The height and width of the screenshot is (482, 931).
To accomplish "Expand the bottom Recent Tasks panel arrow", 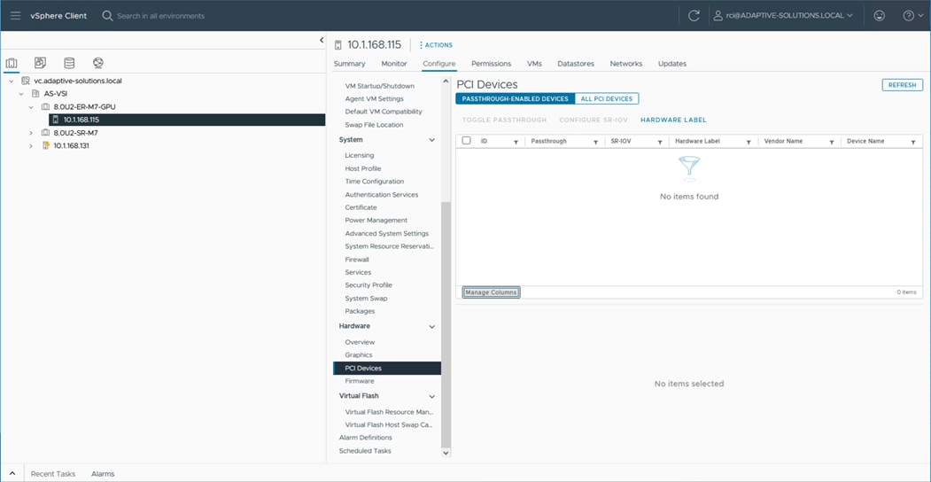I will [x=12, y=474].
